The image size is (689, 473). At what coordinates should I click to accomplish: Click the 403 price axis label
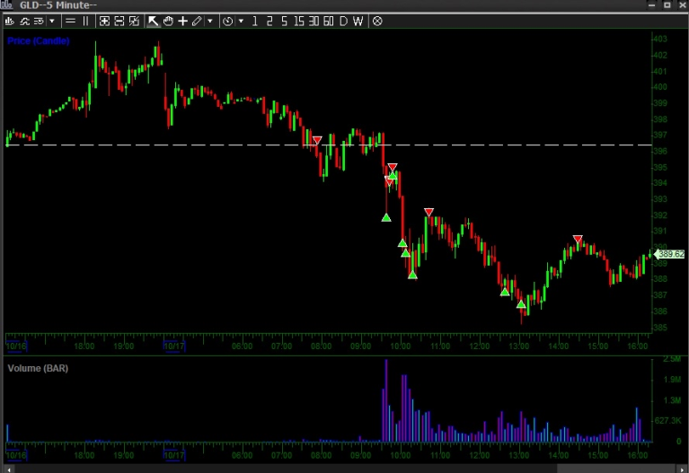click(x=660, y=39)
